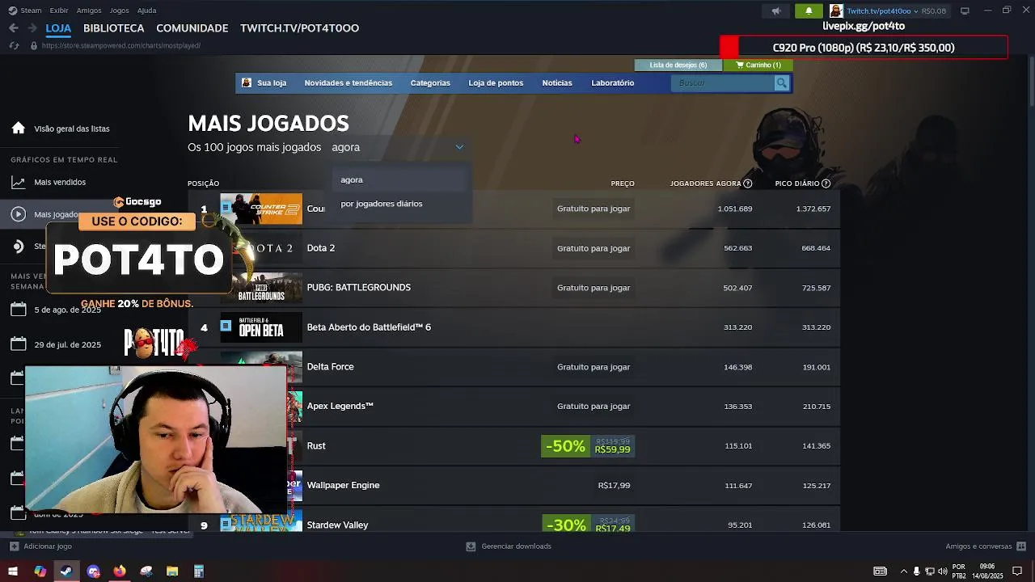The image size is (1035, 582).
Task: Open the Wallpaper Engine row
Action: coord(514,486)
